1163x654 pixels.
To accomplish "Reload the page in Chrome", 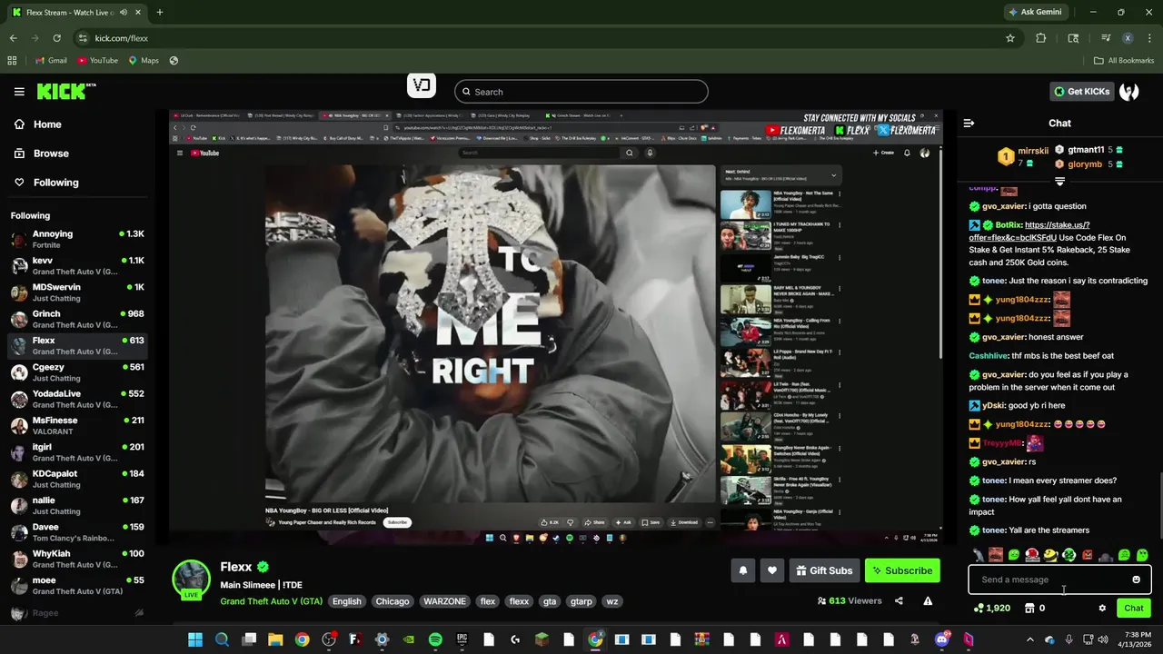I will pos(56,38).
